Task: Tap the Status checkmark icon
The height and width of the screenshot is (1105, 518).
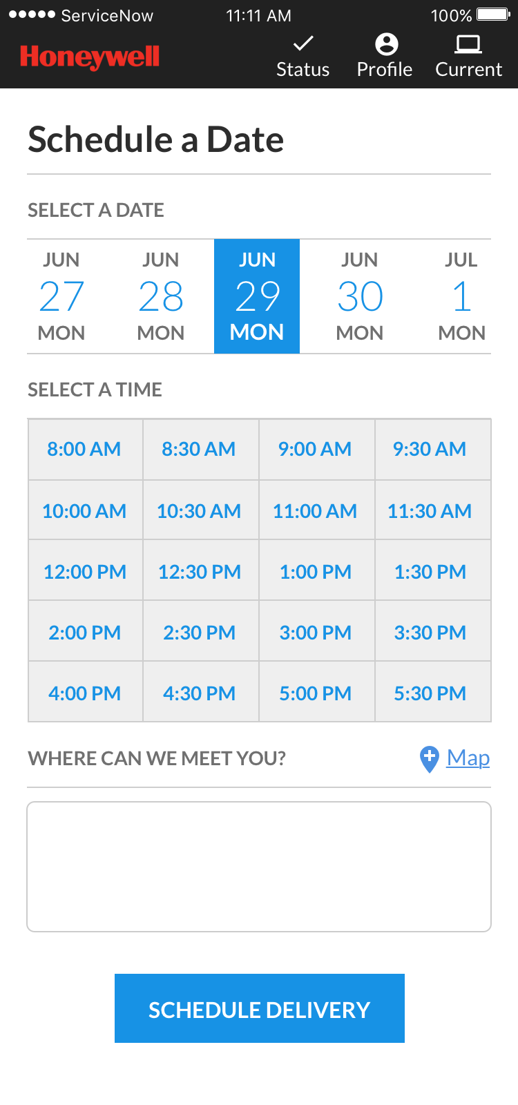Action: pos(303,44)
